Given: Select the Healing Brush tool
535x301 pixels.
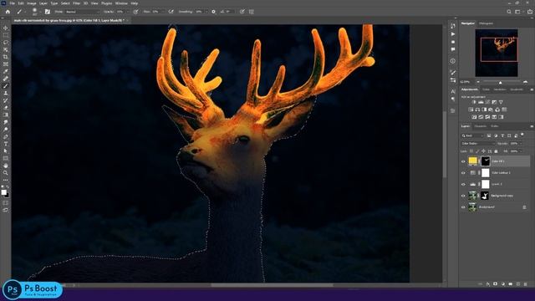Looking at the screenshot, I should click(x=6, y=79).
